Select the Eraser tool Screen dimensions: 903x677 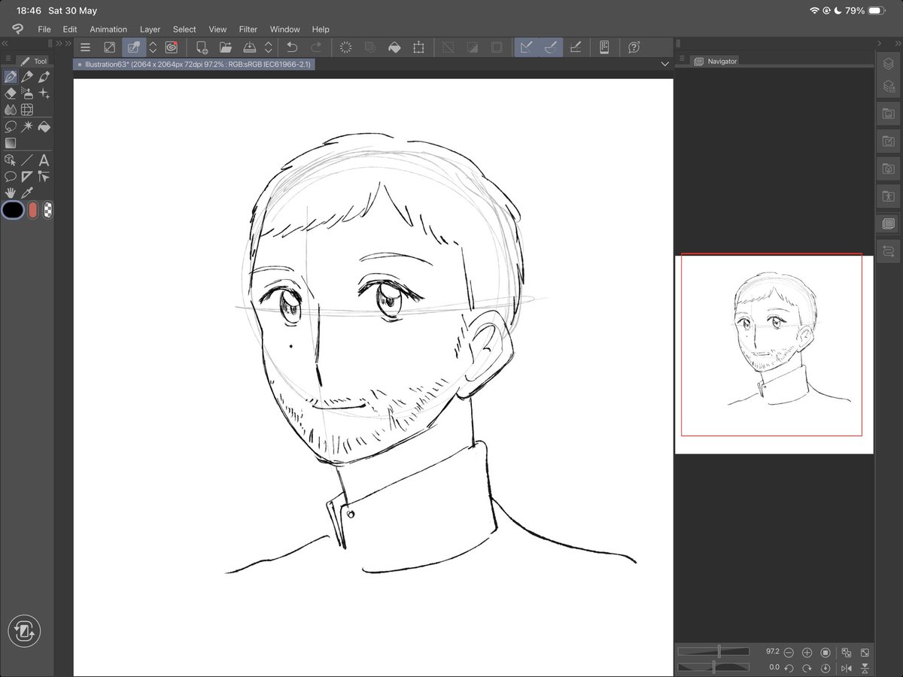pyautogui.click(x=11, y=93)
